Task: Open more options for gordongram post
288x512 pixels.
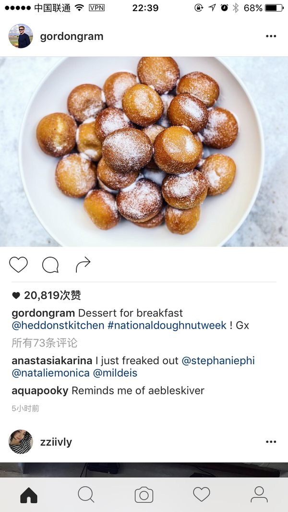Action: pyautogui.click(x=271, y=36)
